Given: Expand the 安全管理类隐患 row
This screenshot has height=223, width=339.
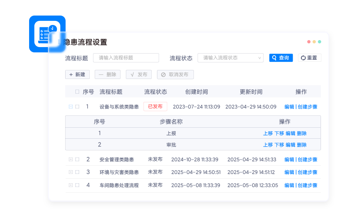Looking at the screenshot, I should [71, 160].
